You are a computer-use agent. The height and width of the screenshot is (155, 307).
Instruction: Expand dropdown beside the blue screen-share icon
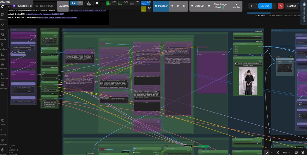pyautogui.click(x=80, y=3)
